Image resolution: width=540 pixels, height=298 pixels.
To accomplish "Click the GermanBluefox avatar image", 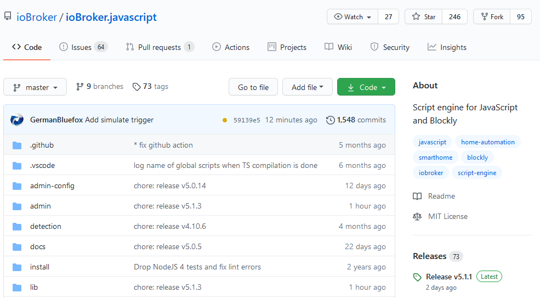I will (x=17, y=120).
